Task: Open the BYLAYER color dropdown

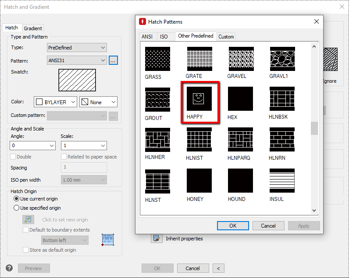Action: point(56,102)
